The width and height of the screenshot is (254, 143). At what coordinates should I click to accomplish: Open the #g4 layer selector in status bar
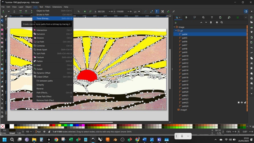39,132
